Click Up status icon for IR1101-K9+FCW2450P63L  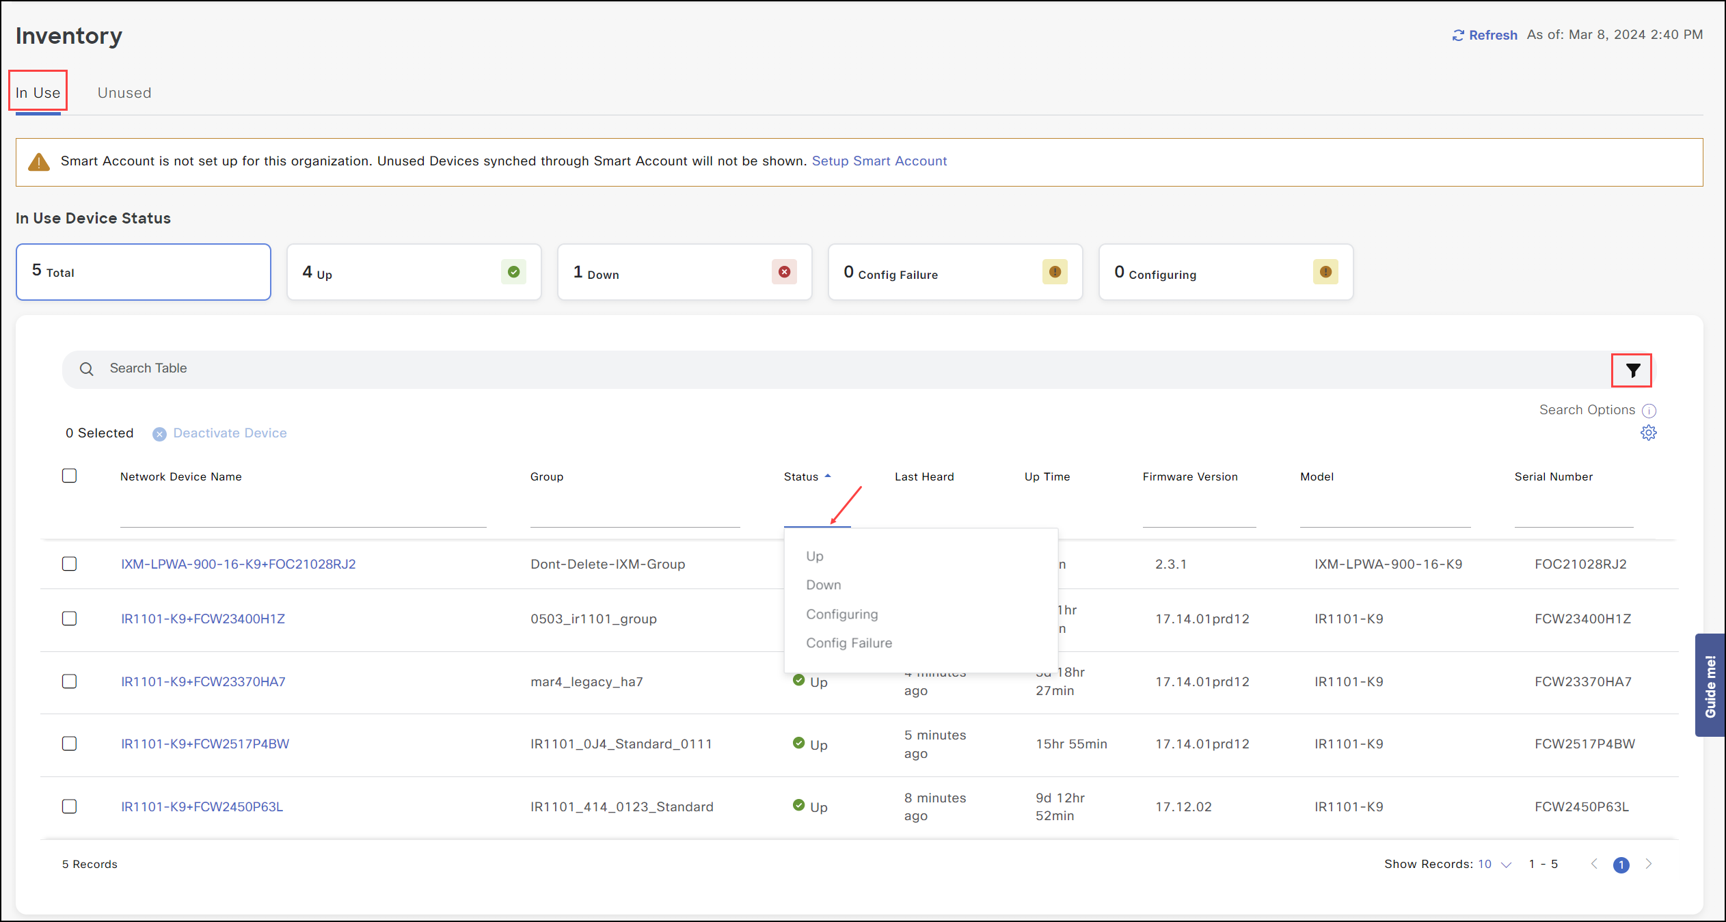click(x=798, y=805)
